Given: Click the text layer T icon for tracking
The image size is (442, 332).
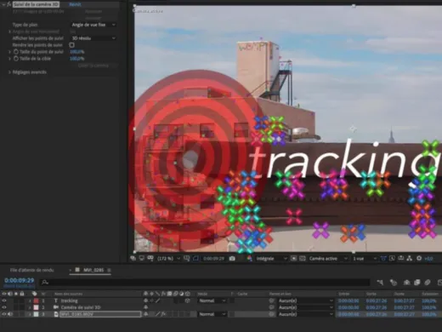Looking at the screenshot, I should tap(56, 301).
